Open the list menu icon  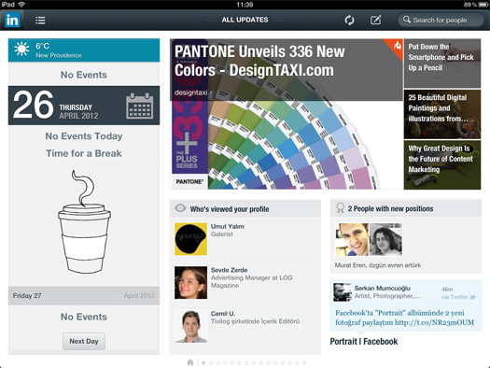click(40, 21)
